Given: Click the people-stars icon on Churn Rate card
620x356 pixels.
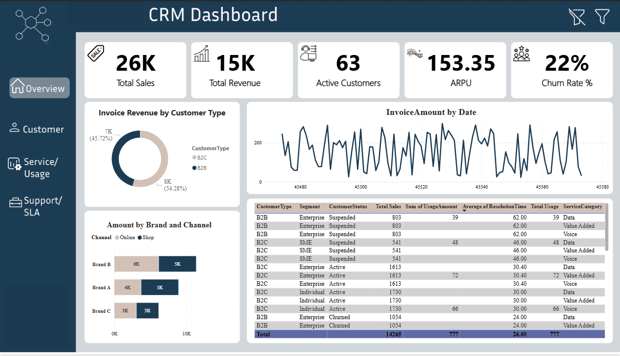Looking at the screenshot, I should (x=521, y=53).
